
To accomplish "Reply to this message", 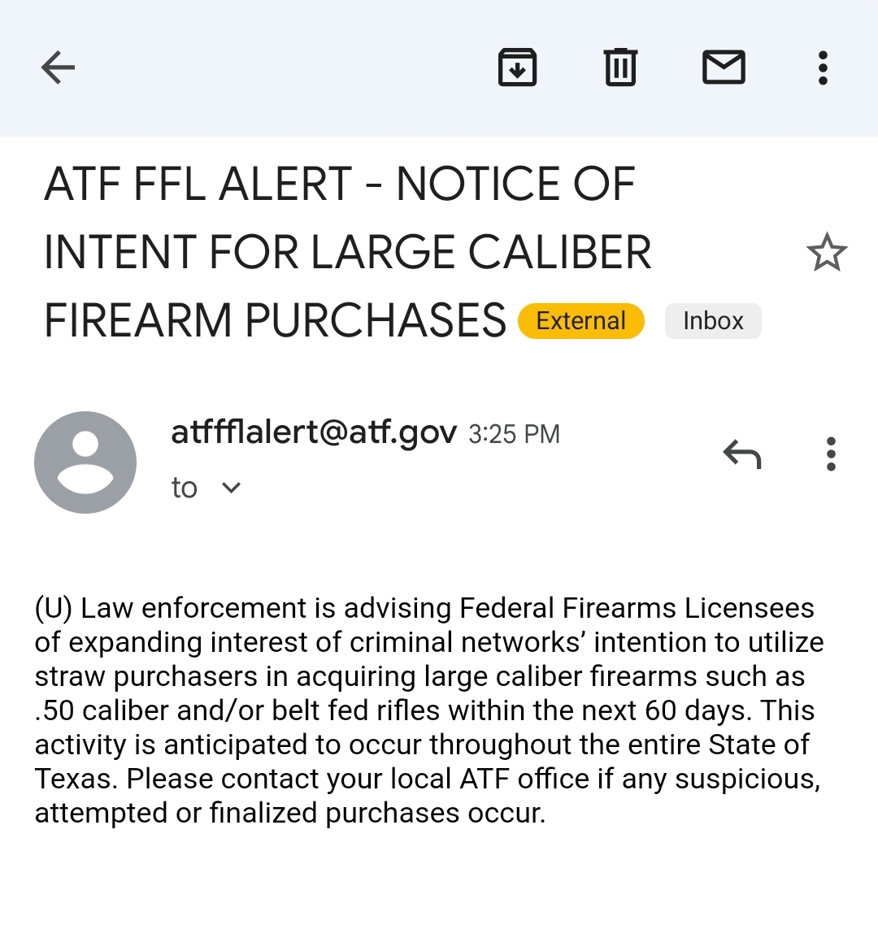I will (x=742, y=454).
